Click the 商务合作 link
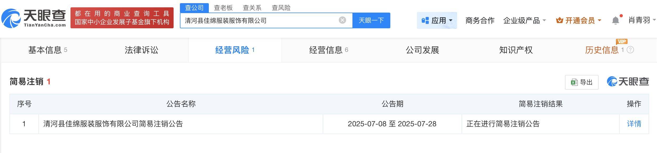Viewport: 657px width, 153px height. (x=480, y=20)
